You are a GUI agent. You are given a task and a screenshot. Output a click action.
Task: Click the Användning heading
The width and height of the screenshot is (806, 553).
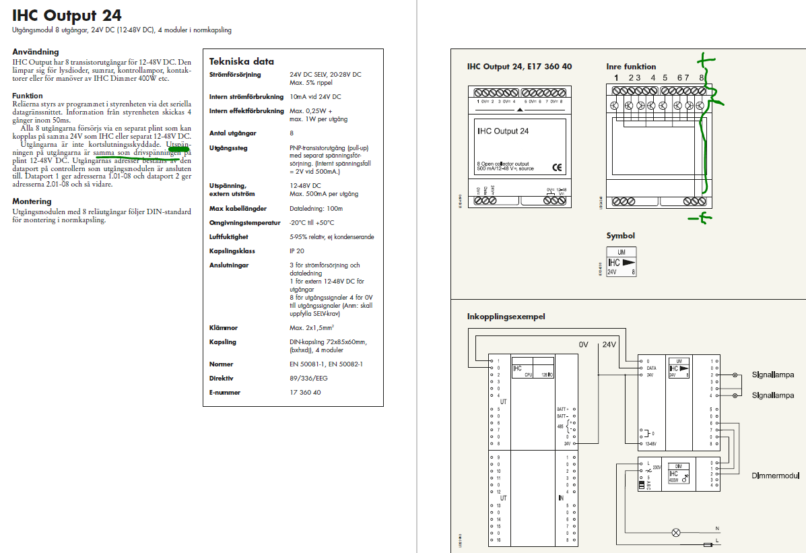tap(36, 52)
